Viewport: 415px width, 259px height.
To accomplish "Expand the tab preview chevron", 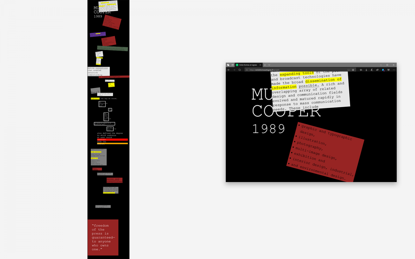I will (269, 65).
